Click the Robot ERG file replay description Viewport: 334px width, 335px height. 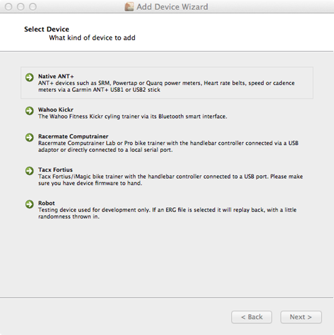pyautogui.click(x=167, y=213)
